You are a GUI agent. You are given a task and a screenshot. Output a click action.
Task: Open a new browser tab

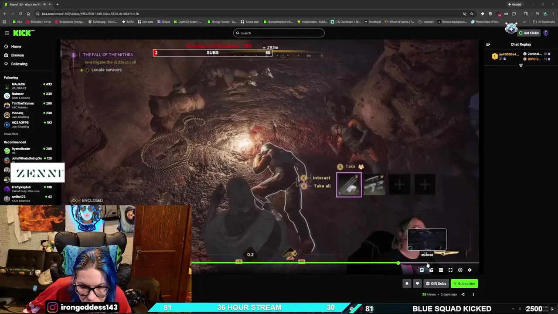(x=57, y=4)
